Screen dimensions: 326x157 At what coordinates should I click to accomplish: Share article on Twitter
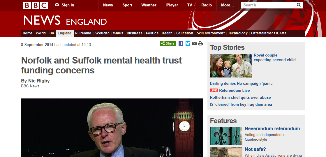188,43
